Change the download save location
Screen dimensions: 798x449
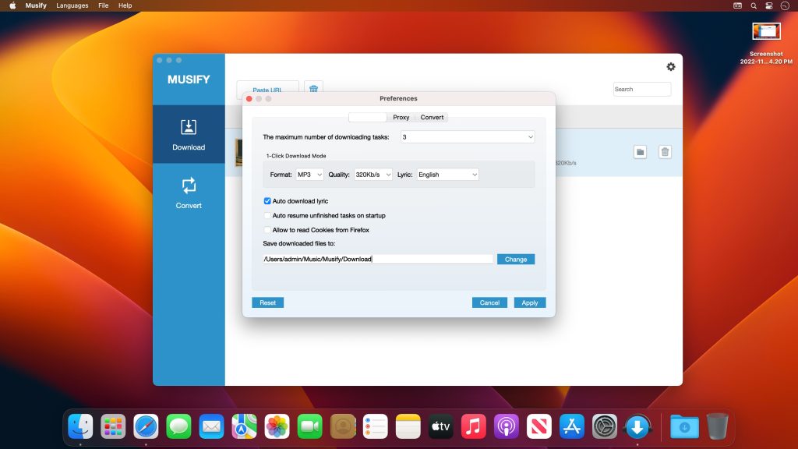[516, 258]
